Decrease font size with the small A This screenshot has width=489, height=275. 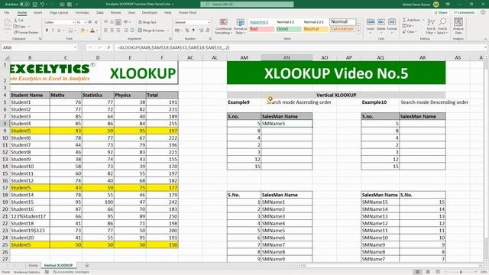(x=96, y=22)
